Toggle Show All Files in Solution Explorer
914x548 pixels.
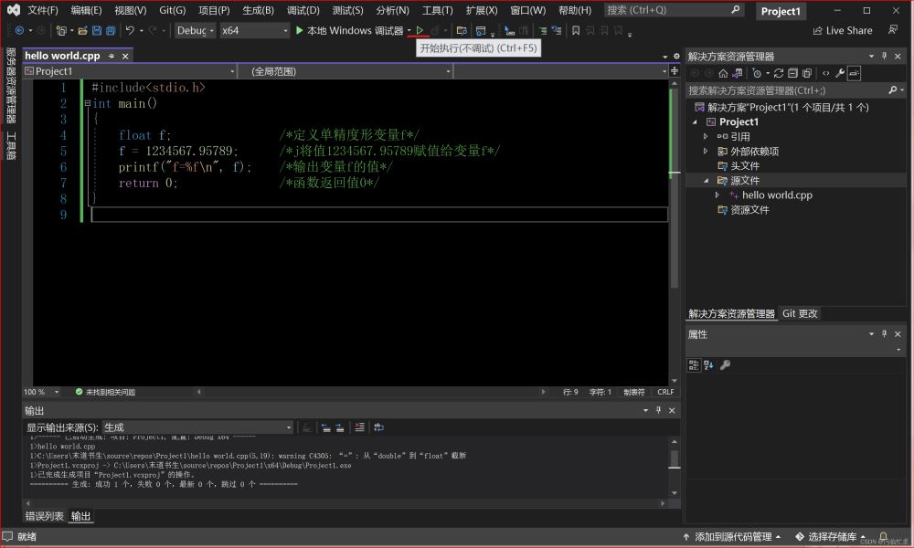pos(807,73)
